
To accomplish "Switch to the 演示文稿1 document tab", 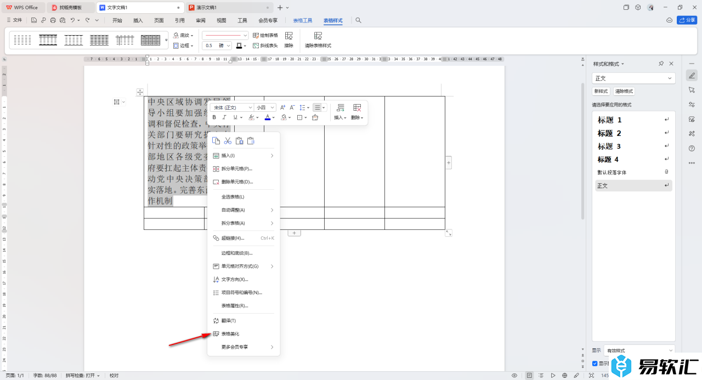I will pos(229,7).
